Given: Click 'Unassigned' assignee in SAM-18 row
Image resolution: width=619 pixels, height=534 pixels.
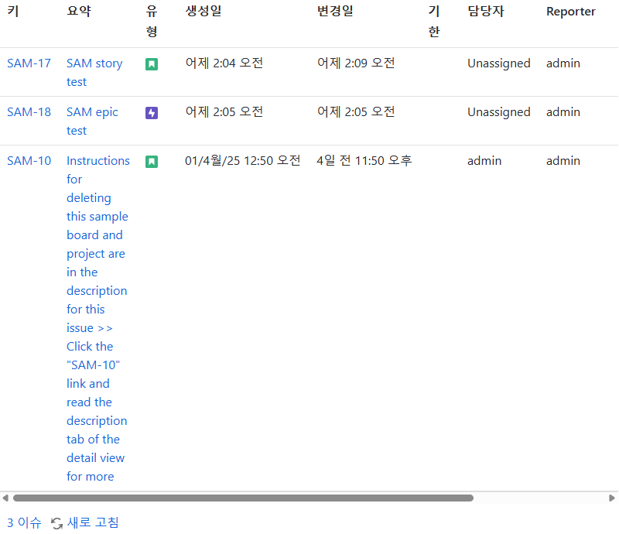Looking at the screenshot, I should click(499, 112).
